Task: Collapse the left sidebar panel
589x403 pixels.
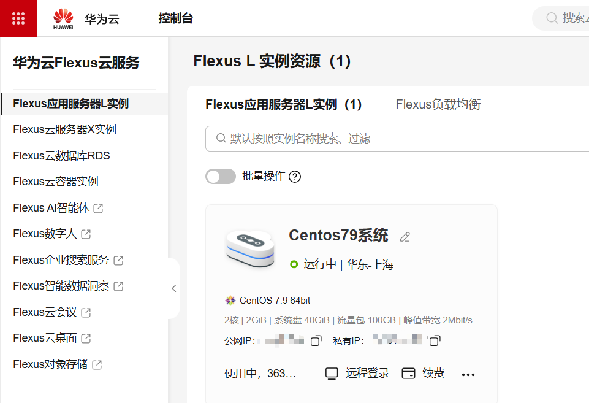Action: 174,288
